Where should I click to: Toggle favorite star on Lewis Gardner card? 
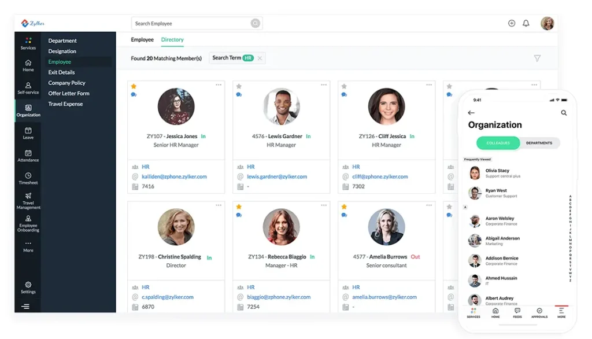[x=239, y=86]
